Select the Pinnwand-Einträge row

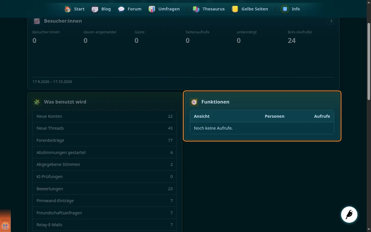(x=105, y=201)
